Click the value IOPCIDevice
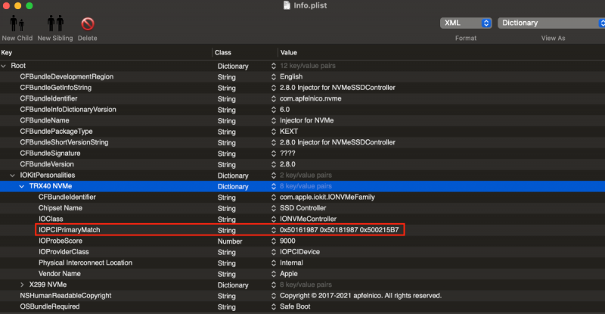The height and width of the screenshot is (314, 605). (299, 252)
